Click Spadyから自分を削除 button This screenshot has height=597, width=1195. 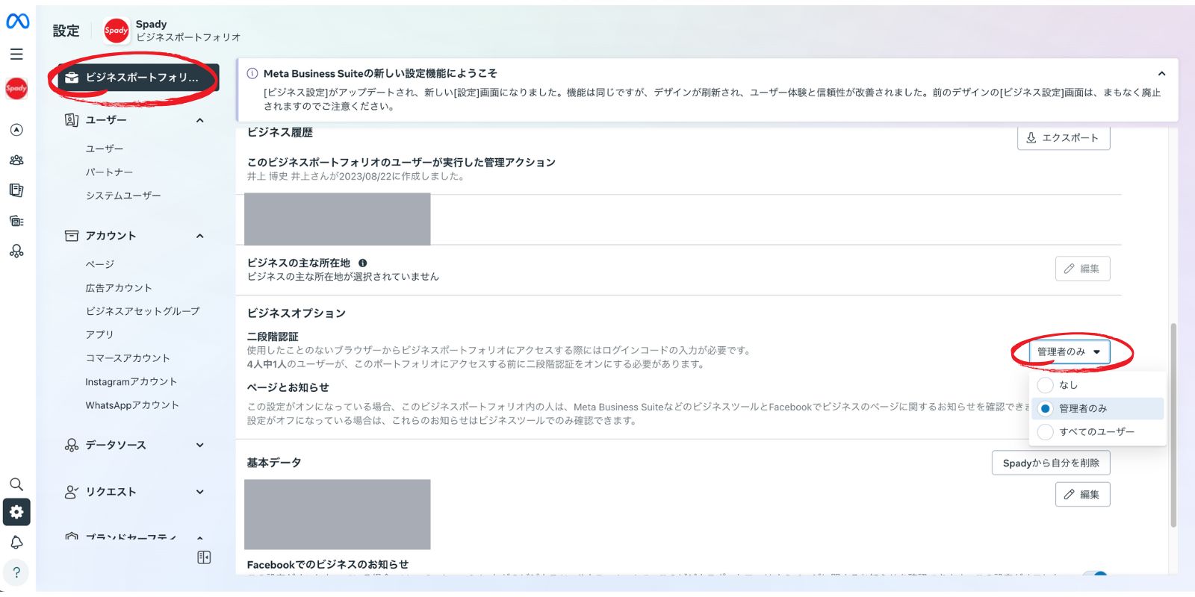coord(1051,463)
